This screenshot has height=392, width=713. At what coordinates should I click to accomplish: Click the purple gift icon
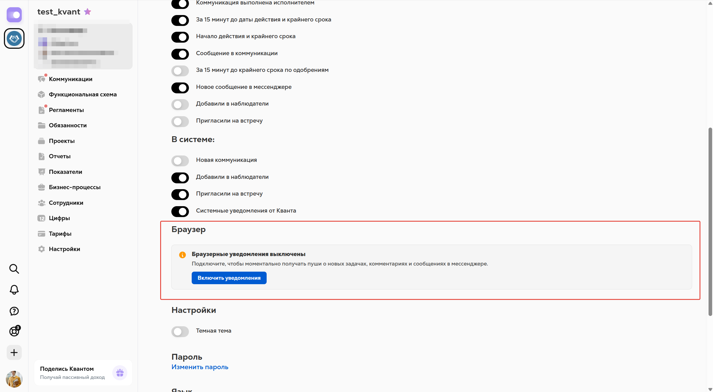pyautogui.click(x=120, y=372)
